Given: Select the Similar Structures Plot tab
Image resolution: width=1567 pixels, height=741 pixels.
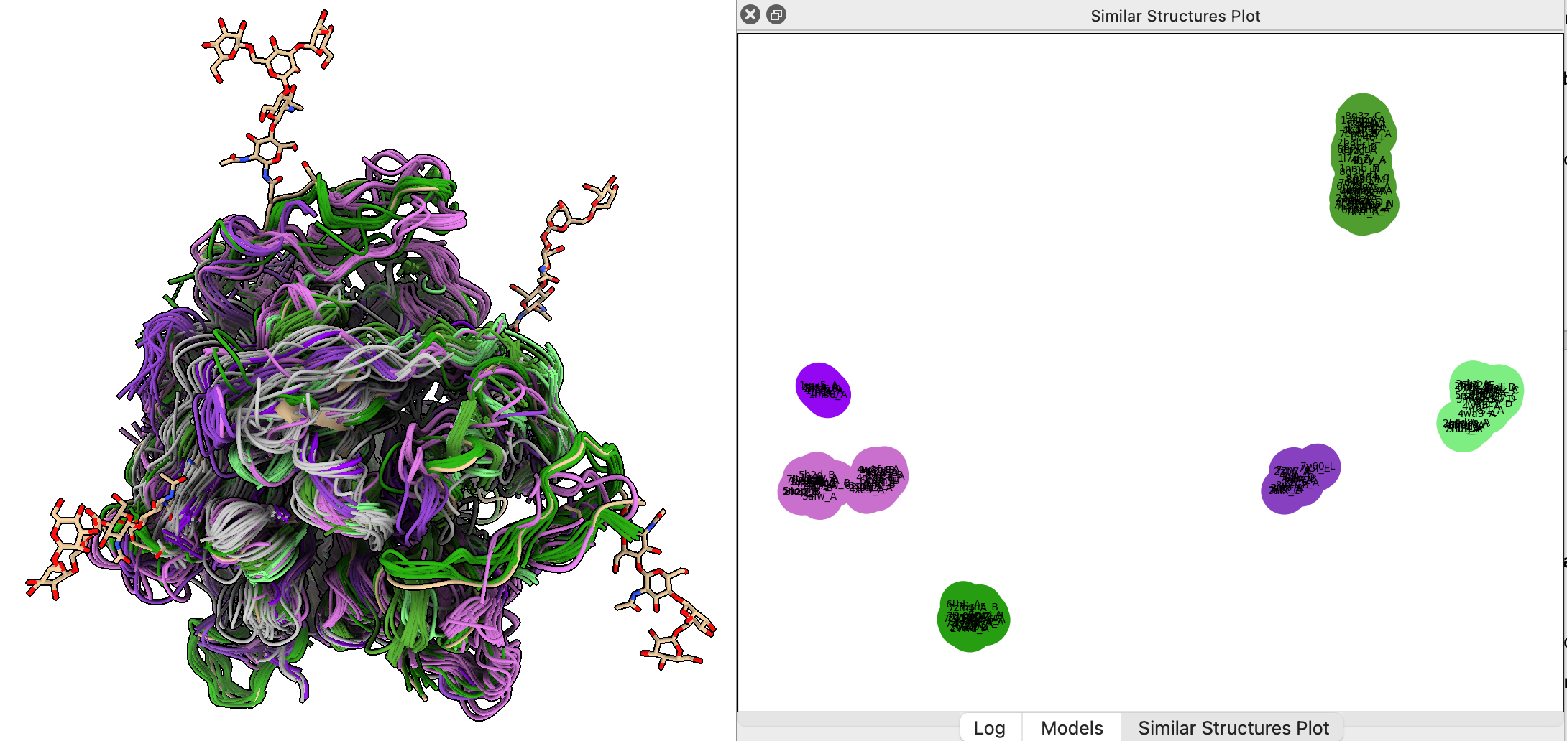Looking at the screenshot, I should (1233, 727).
